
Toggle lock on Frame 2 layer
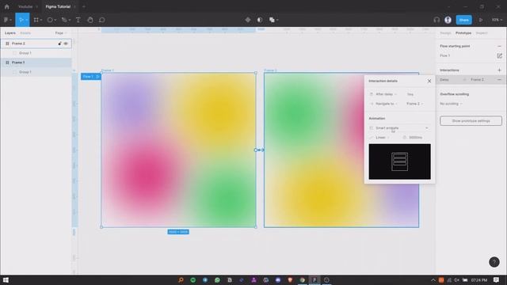click(59, 44)
